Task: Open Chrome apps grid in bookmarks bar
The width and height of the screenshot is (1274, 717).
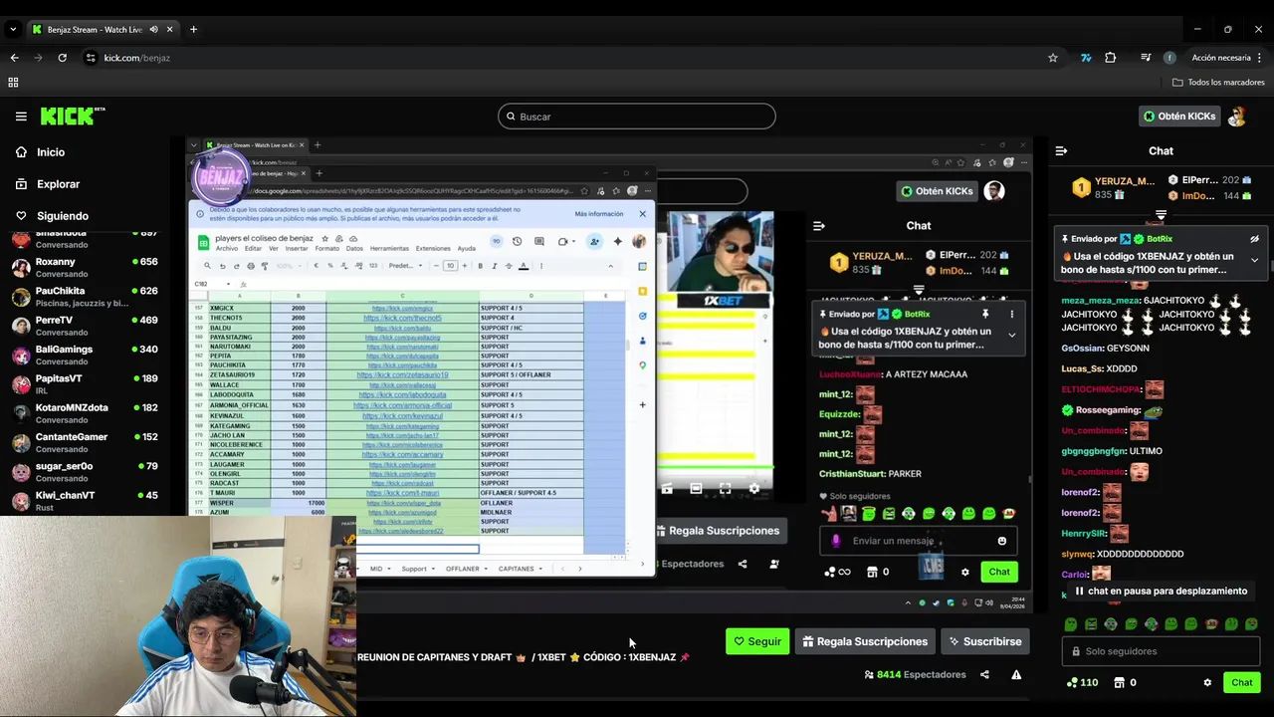Action: [14, 83]
